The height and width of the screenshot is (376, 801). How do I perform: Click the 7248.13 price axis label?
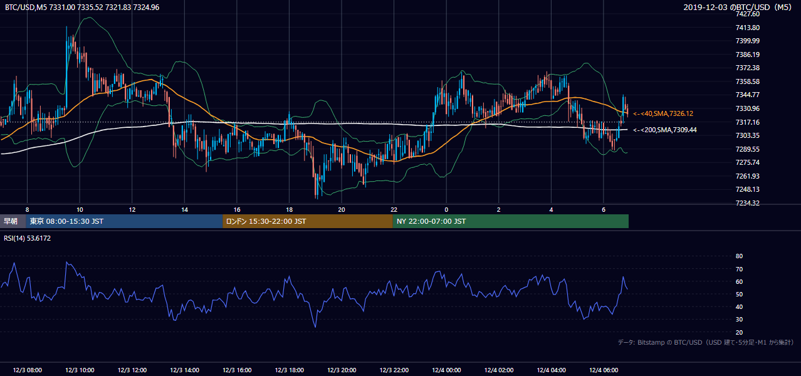point(748,189)
